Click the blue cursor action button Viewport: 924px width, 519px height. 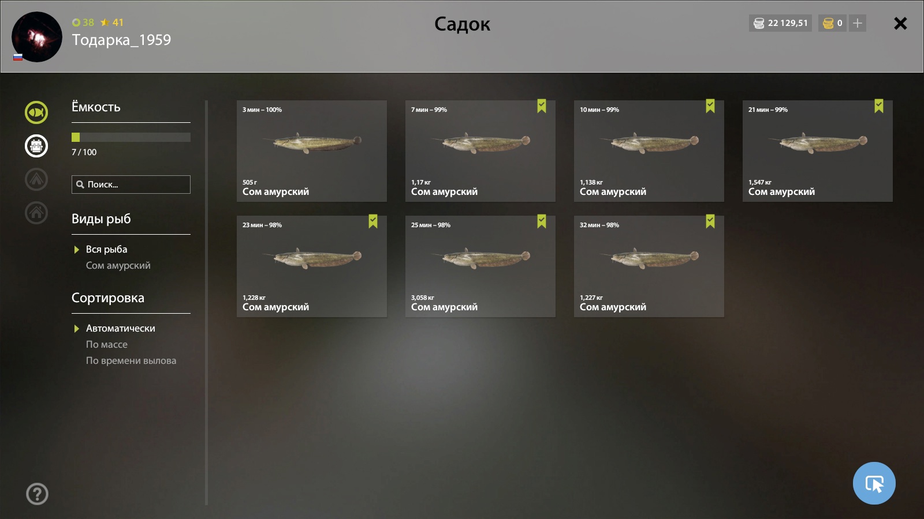coord(874,483)
